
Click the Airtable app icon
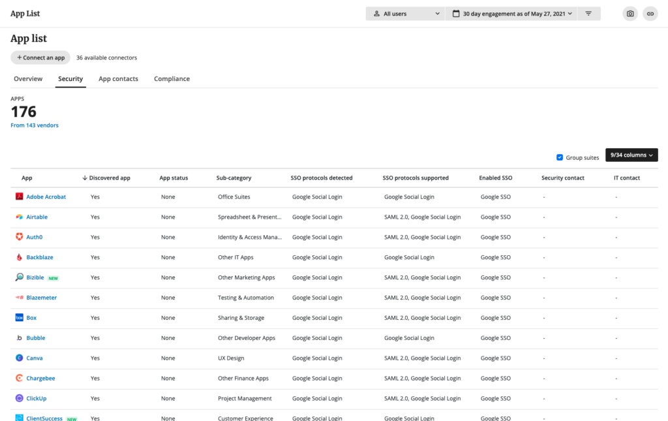(x=19, y=217)
